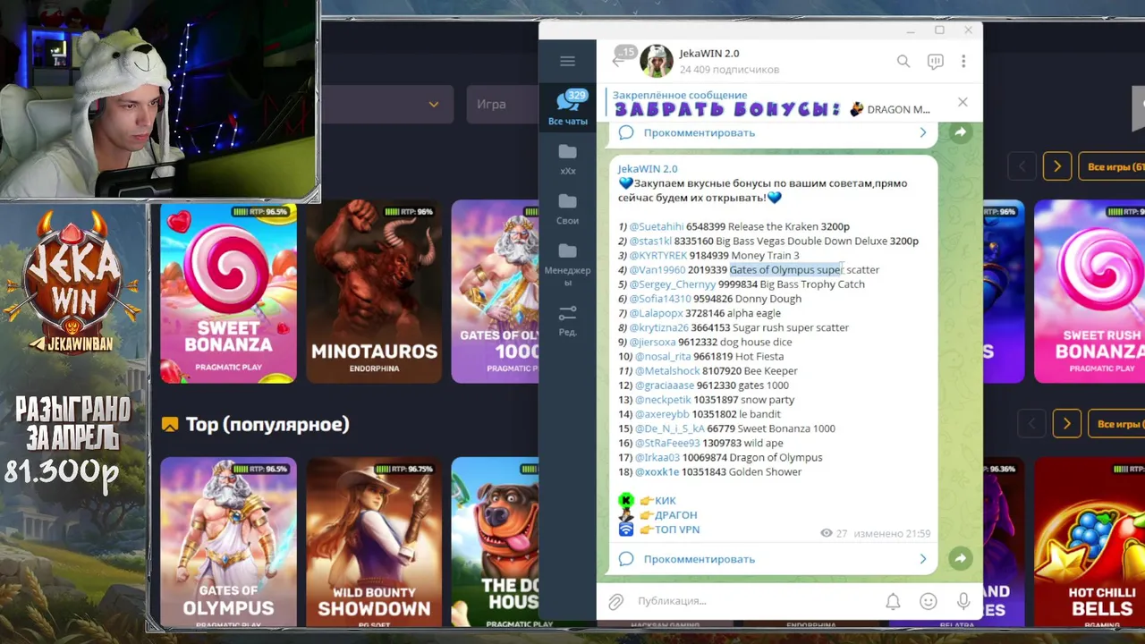This screenshot has width=1145, height=644.
Task: Open the @Metalshock mention link
Action: click(667, 370)
